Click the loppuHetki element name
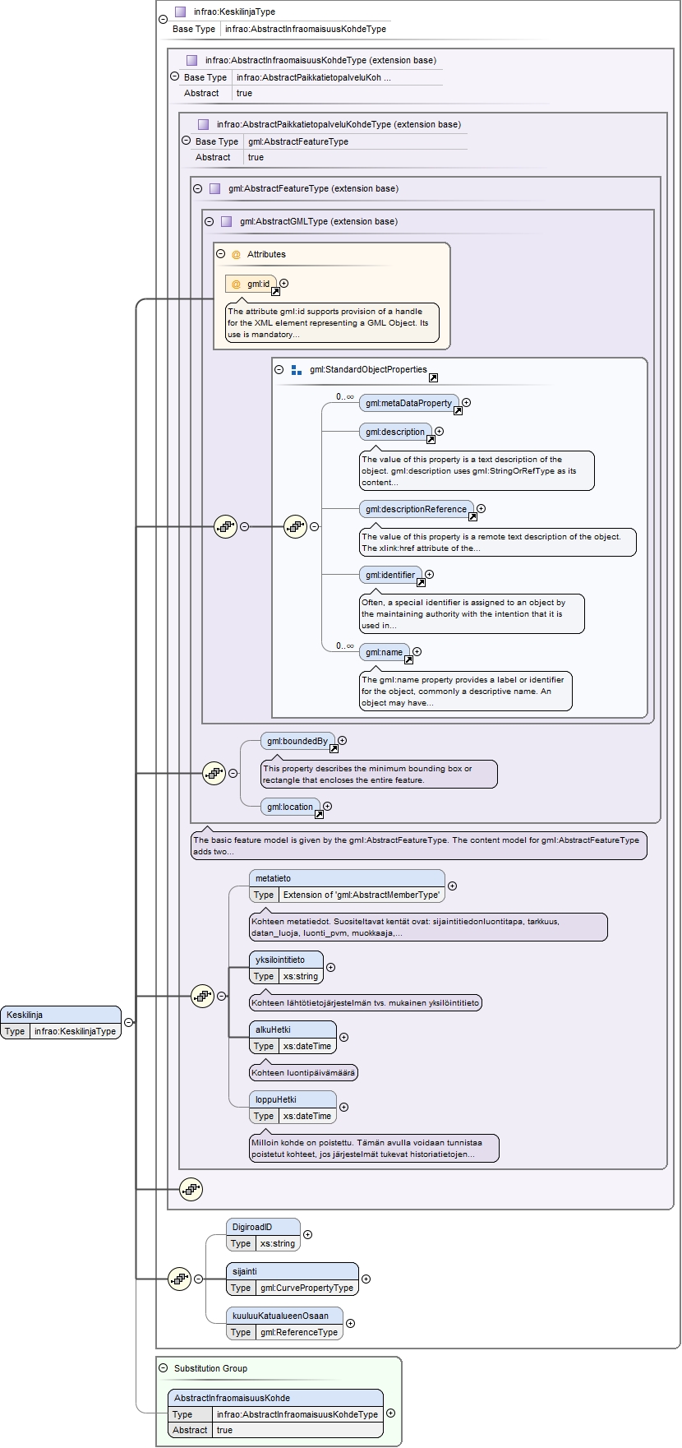The image size is (682, 1448). (275, 1099)
